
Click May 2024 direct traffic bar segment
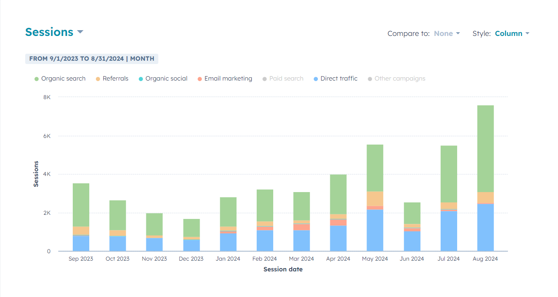[x=375, y=230]
